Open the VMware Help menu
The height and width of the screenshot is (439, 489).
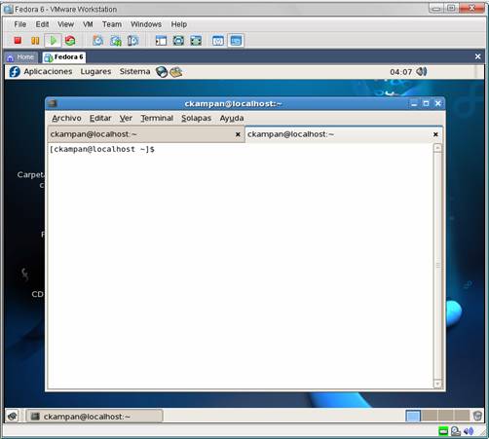click(179, 24)
